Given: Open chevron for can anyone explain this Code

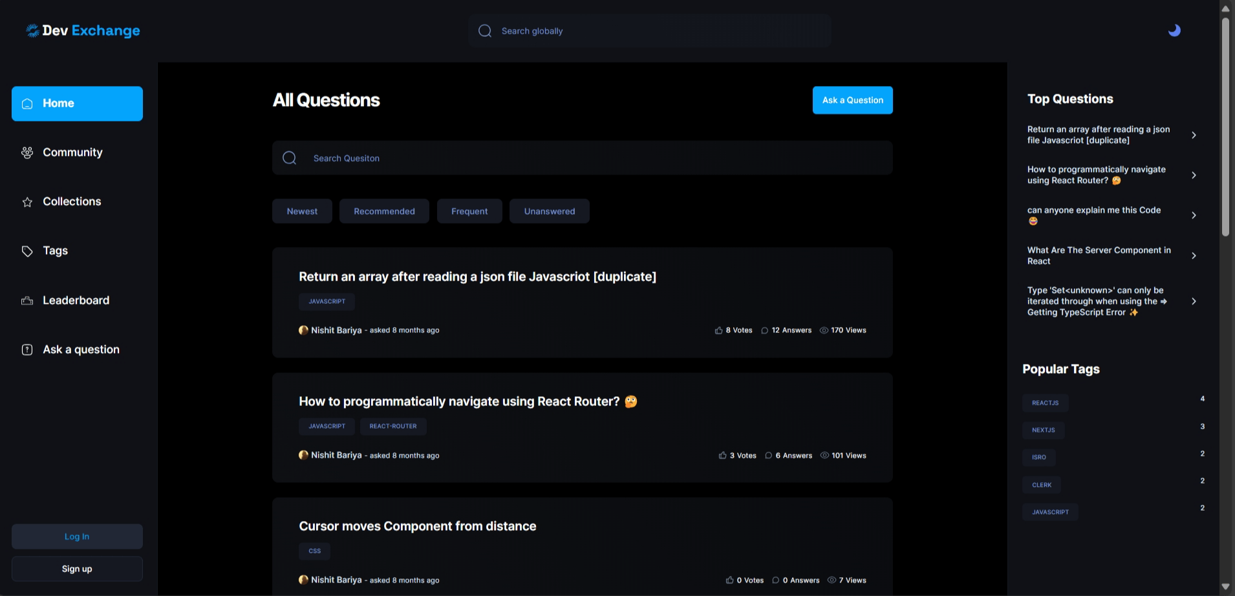Looking at the screenshot, I should (1194, 215).
